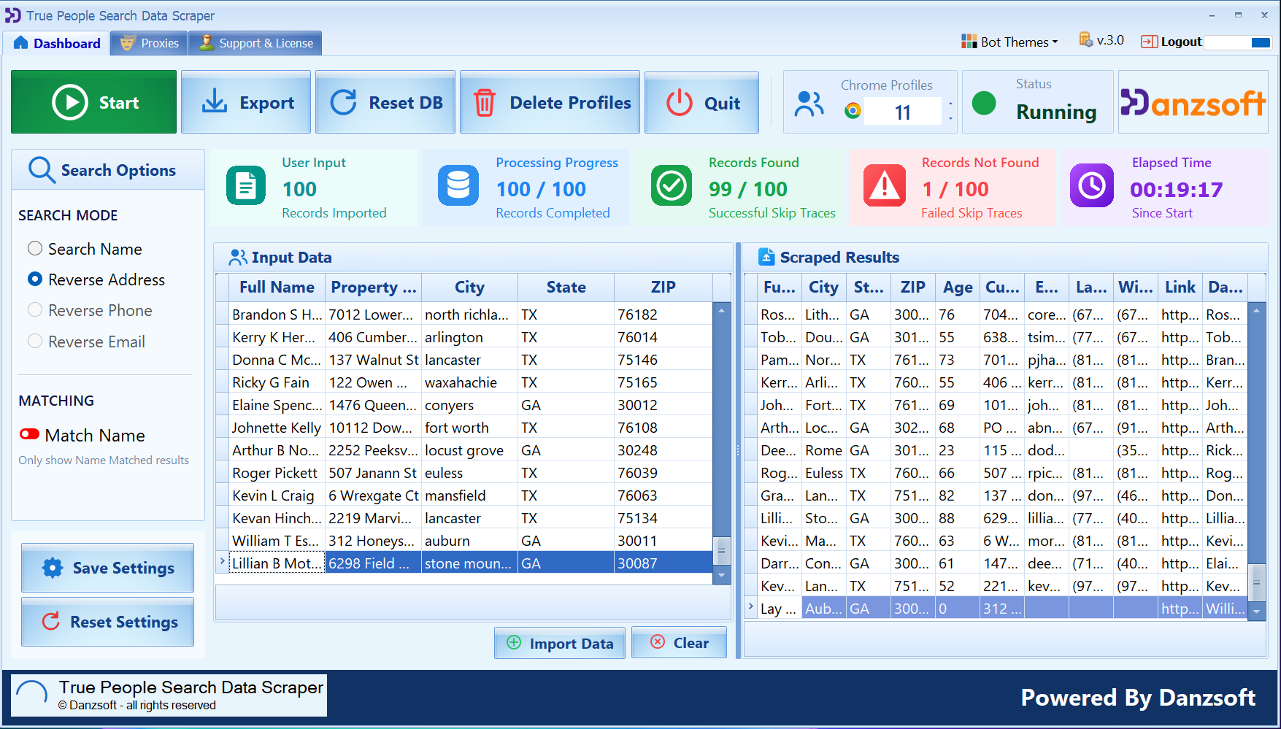
Task: Click the app logo in title bar
Action: tap(12, 15)
